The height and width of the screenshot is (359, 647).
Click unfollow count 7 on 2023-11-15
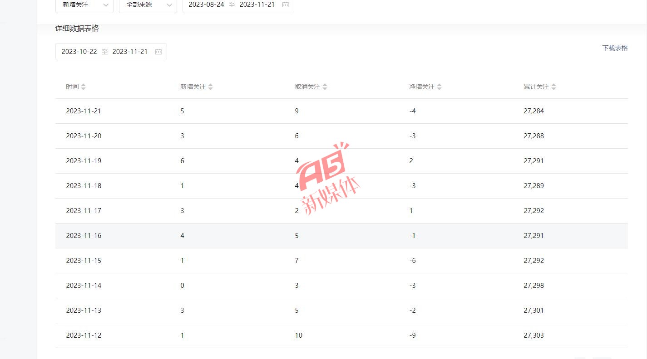click(x=297, y=261)
